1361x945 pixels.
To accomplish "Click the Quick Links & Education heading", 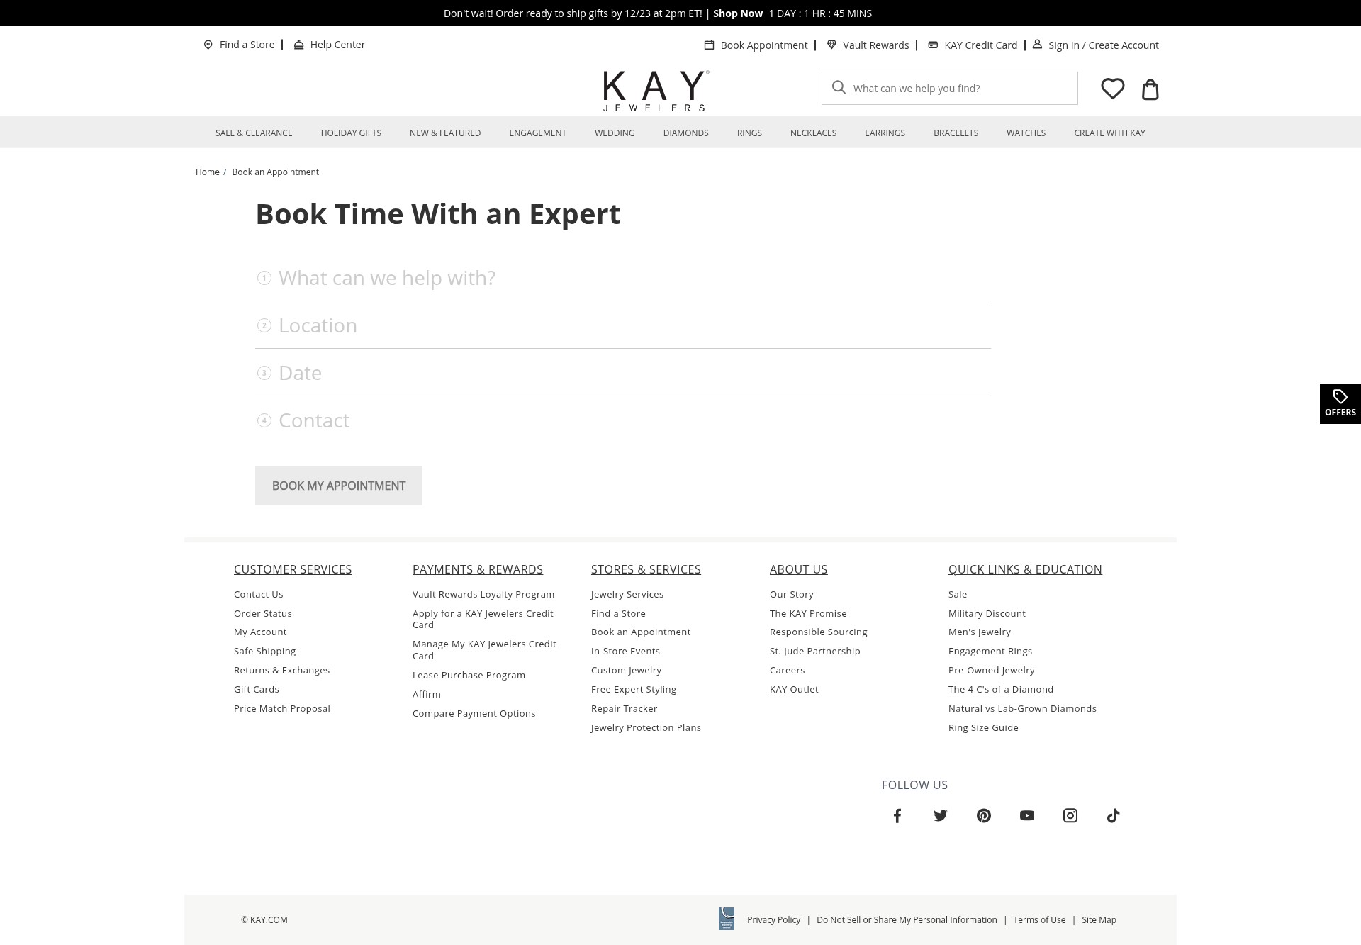I will coord(1025,569).
